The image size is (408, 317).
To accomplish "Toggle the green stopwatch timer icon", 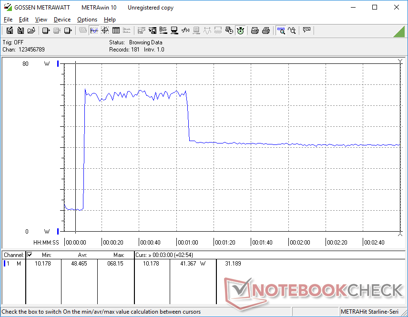I will coord(240,31).
